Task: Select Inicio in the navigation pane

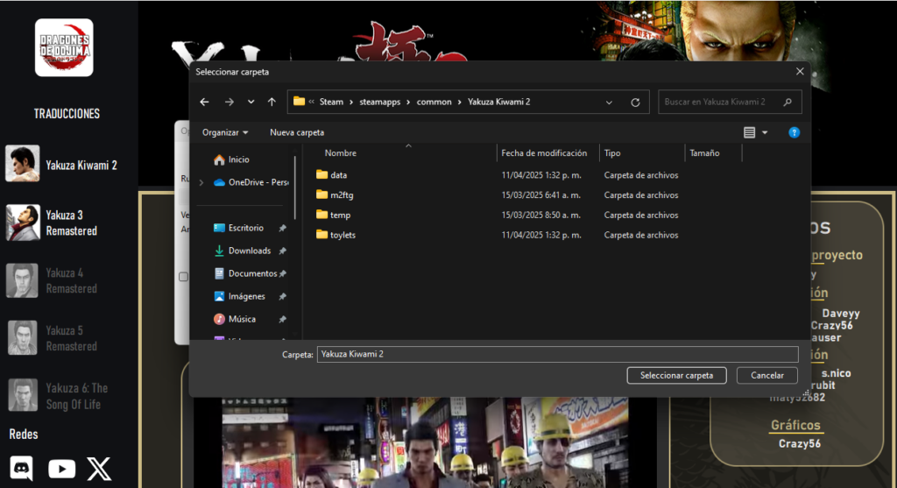Action: pyautogui.click(x=231, y=159)
